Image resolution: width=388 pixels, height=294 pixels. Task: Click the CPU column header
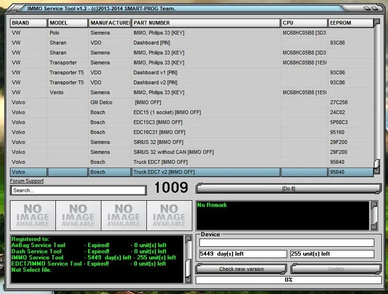pyautogui.click(x=304, y=23)
